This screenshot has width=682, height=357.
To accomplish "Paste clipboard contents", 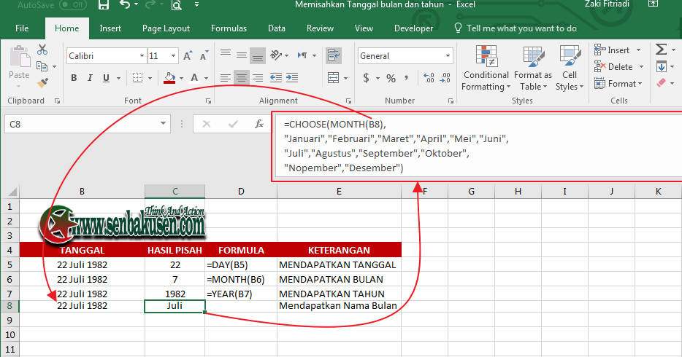I will click(x=19, y=63).
